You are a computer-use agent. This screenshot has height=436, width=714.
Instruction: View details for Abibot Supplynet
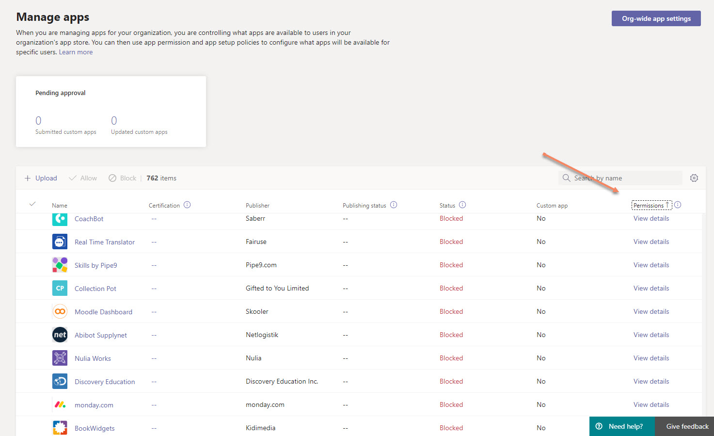pyautogui.click(x=651, y=335)
